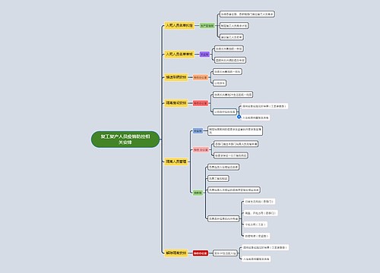Click the dark red tag beside 解除隔离安排
The width and height of the screenshot is (380, 273).
[x=201, y=253]
